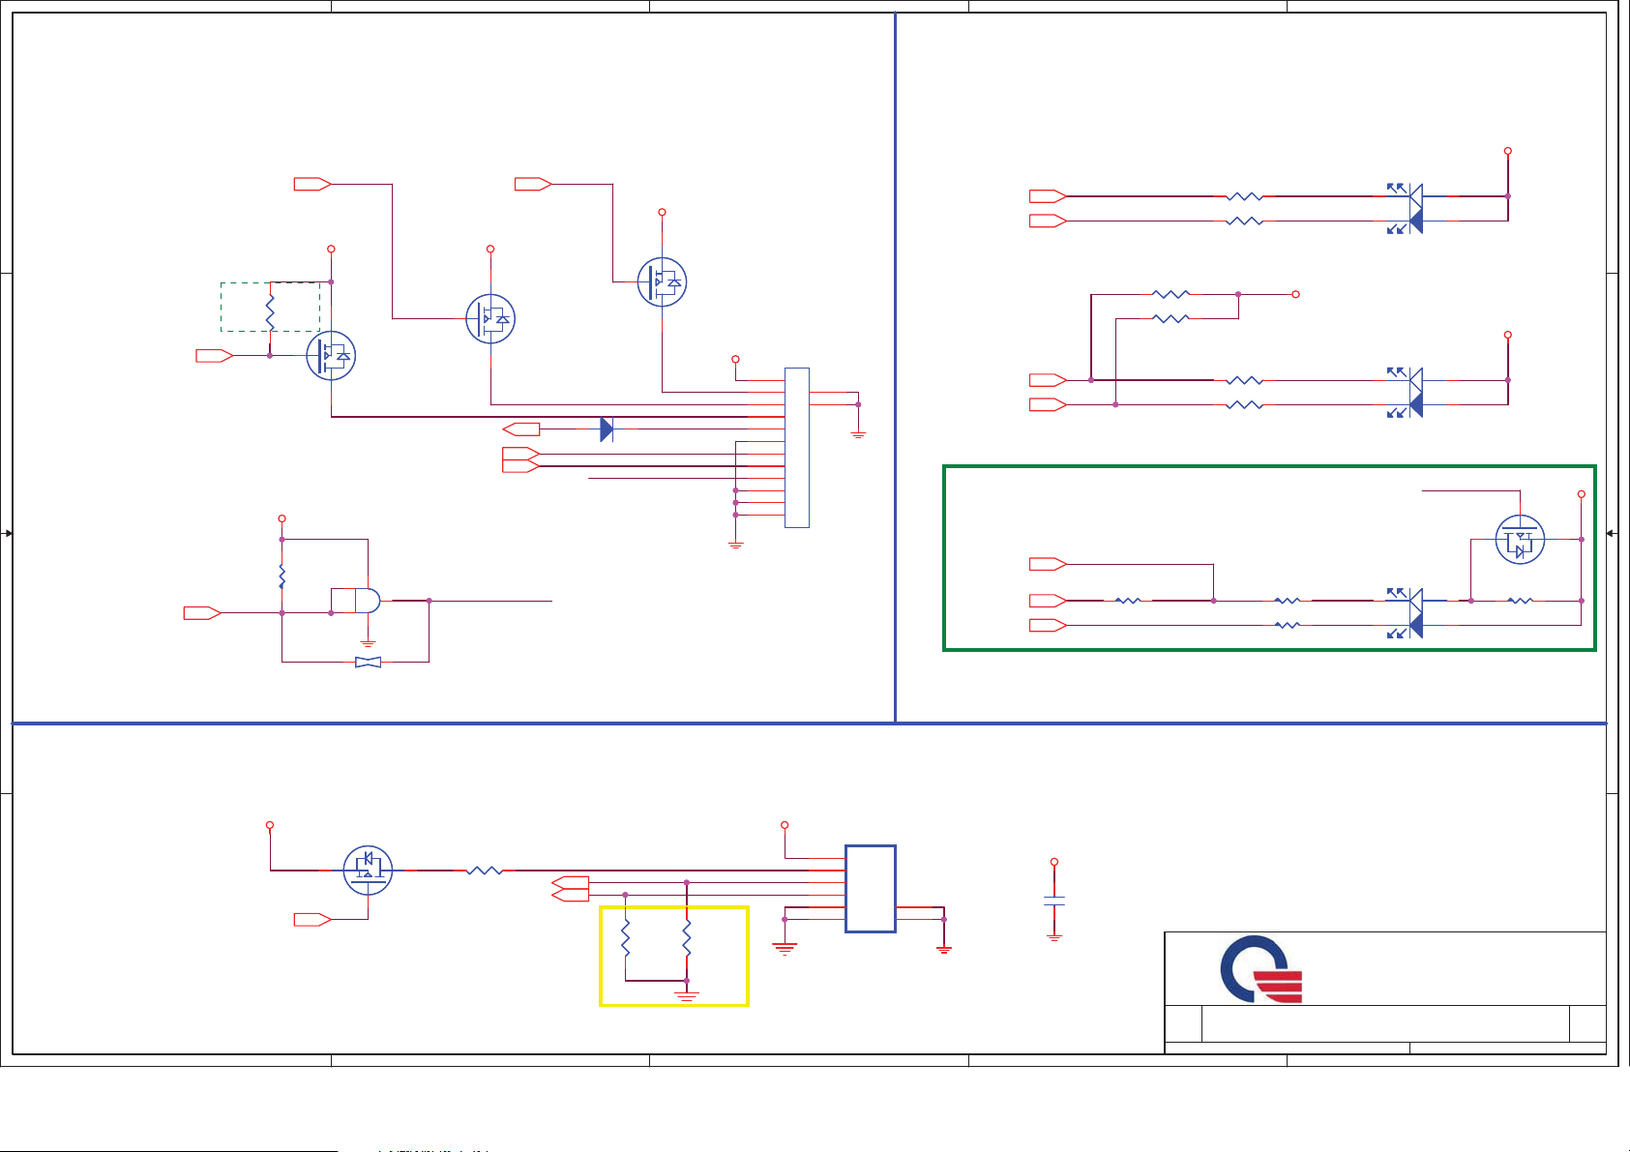Click the Quanta logo in title block
The height and width of the screenshot is (1152, 1630).
click(1260, 969)
